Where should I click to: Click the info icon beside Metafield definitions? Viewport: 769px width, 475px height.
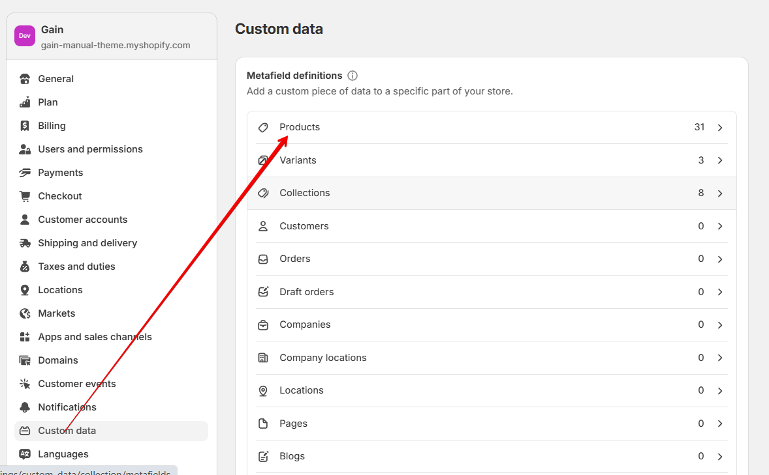pyautogui.click(x=352, y=76)
